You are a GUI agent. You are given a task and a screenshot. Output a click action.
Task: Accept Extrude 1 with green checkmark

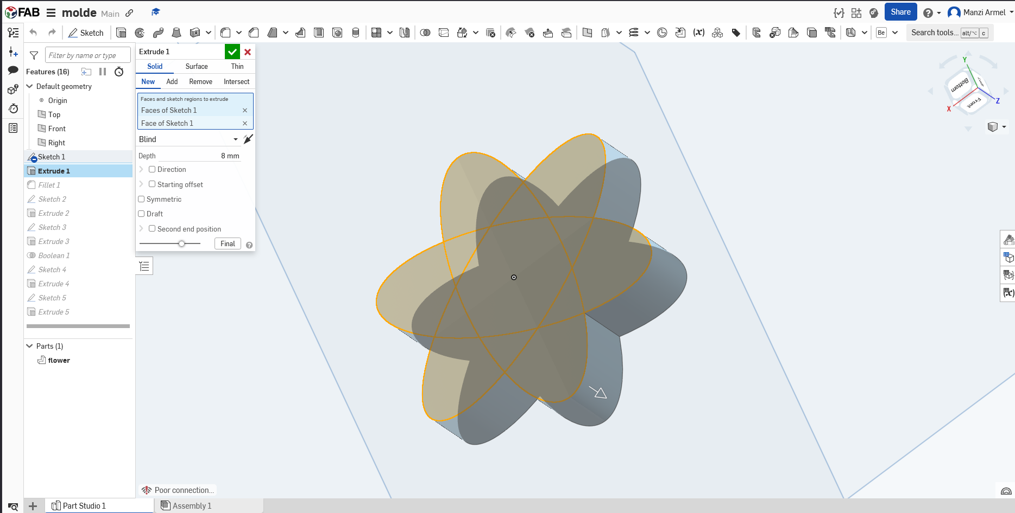232,52
